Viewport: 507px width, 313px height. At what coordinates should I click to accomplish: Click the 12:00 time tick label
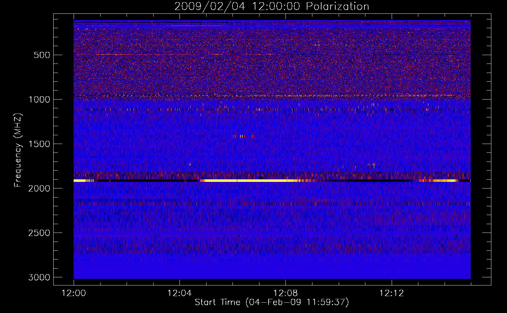click(74, 293)
